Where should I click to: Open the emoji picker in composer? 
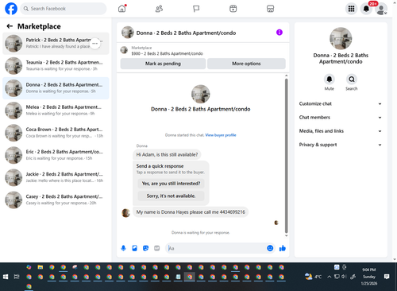tap(270, 248)
